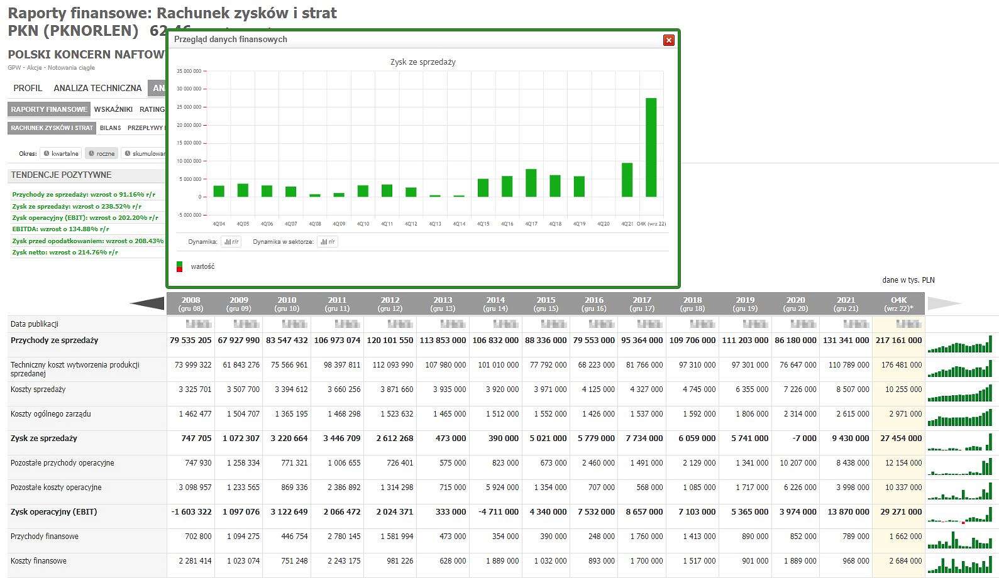
Task: Click the Dynamika w sektorze r/r button
Action: 328,241
